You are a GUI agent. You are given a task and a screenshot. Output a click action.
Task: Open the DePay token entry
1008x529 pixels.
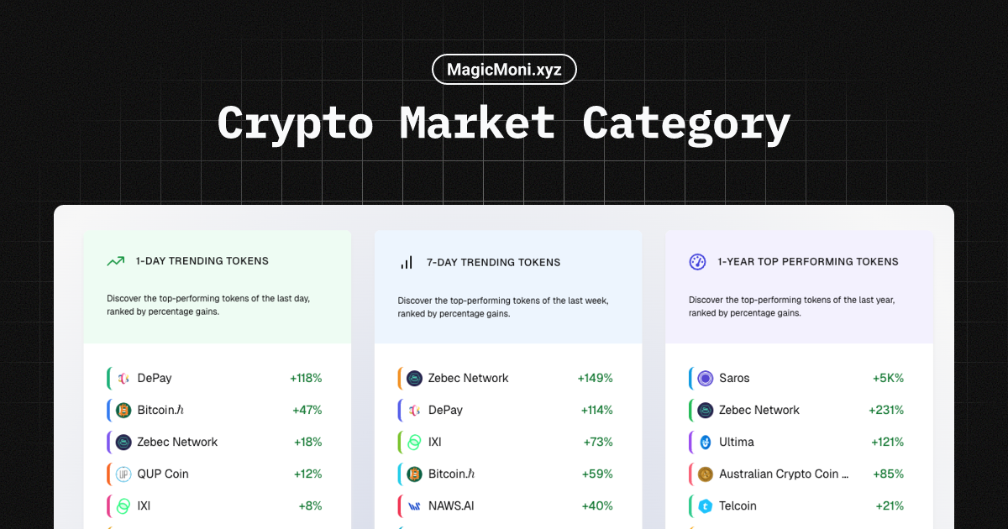point(155,378)
